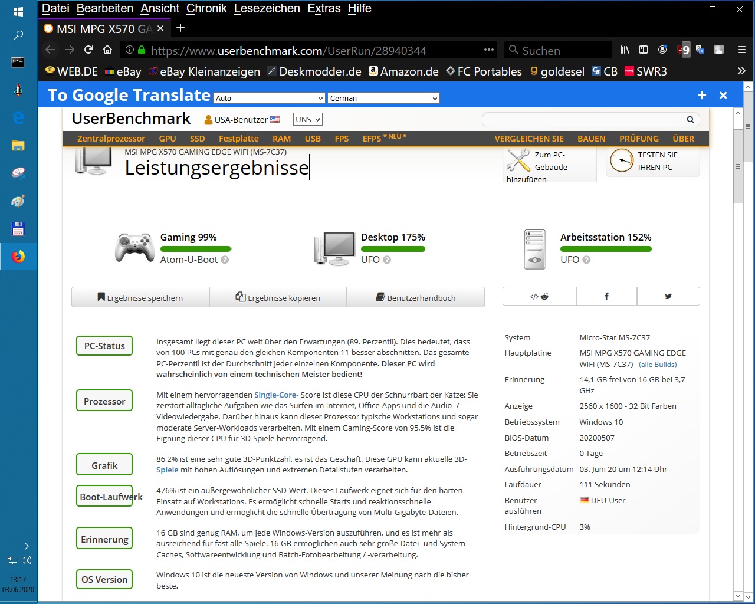
Task: Click the plus icon on Translate bar
Action: (x=702, y=95)
